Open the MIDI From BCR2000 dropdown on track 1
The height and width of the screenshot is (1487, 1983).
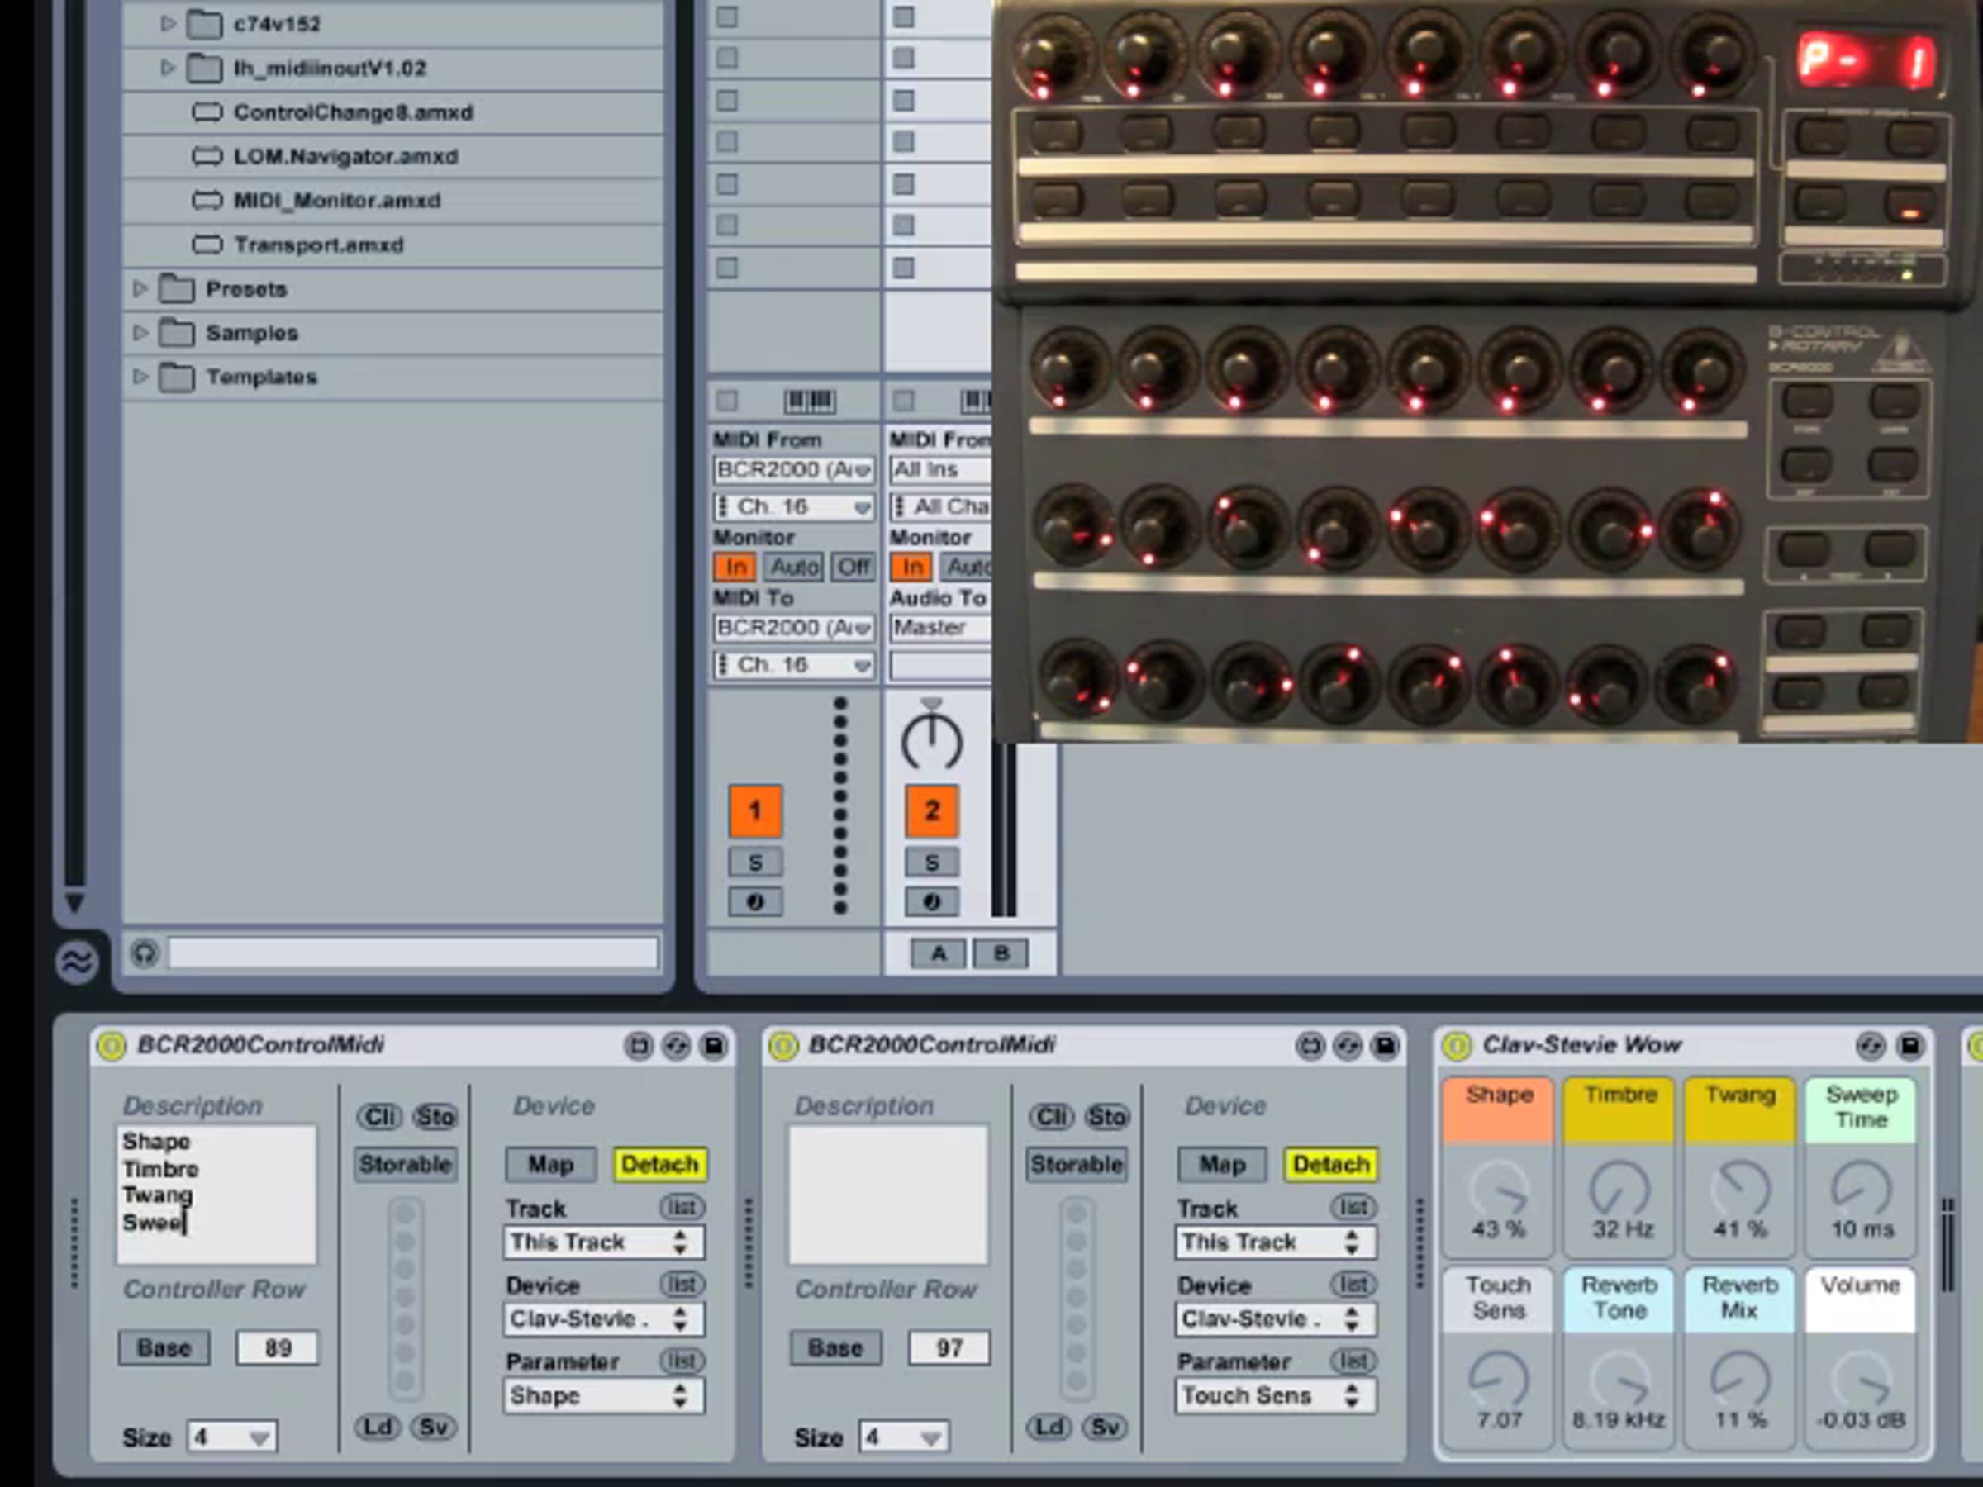tap(793, 470)
